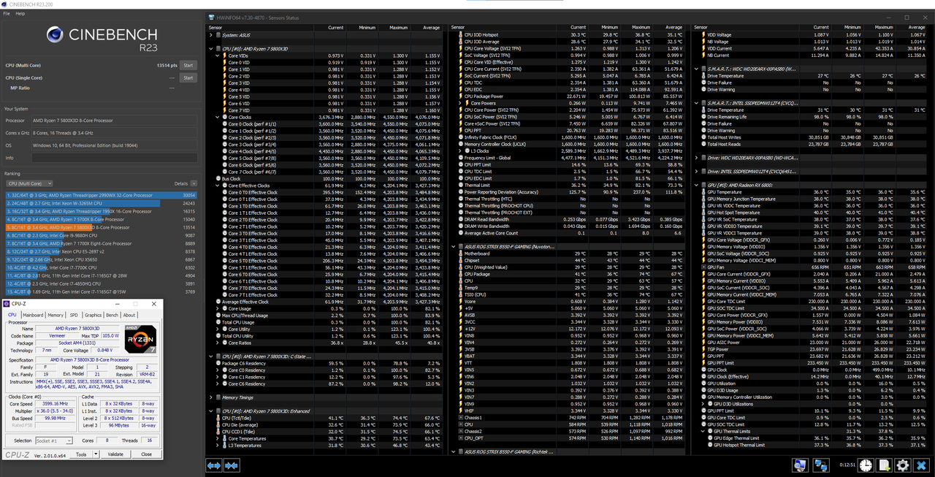The height and width of the screenshot is (477, 935).
Task: Click the Close button in CPU-Z
Action: [x=146, y=454]
